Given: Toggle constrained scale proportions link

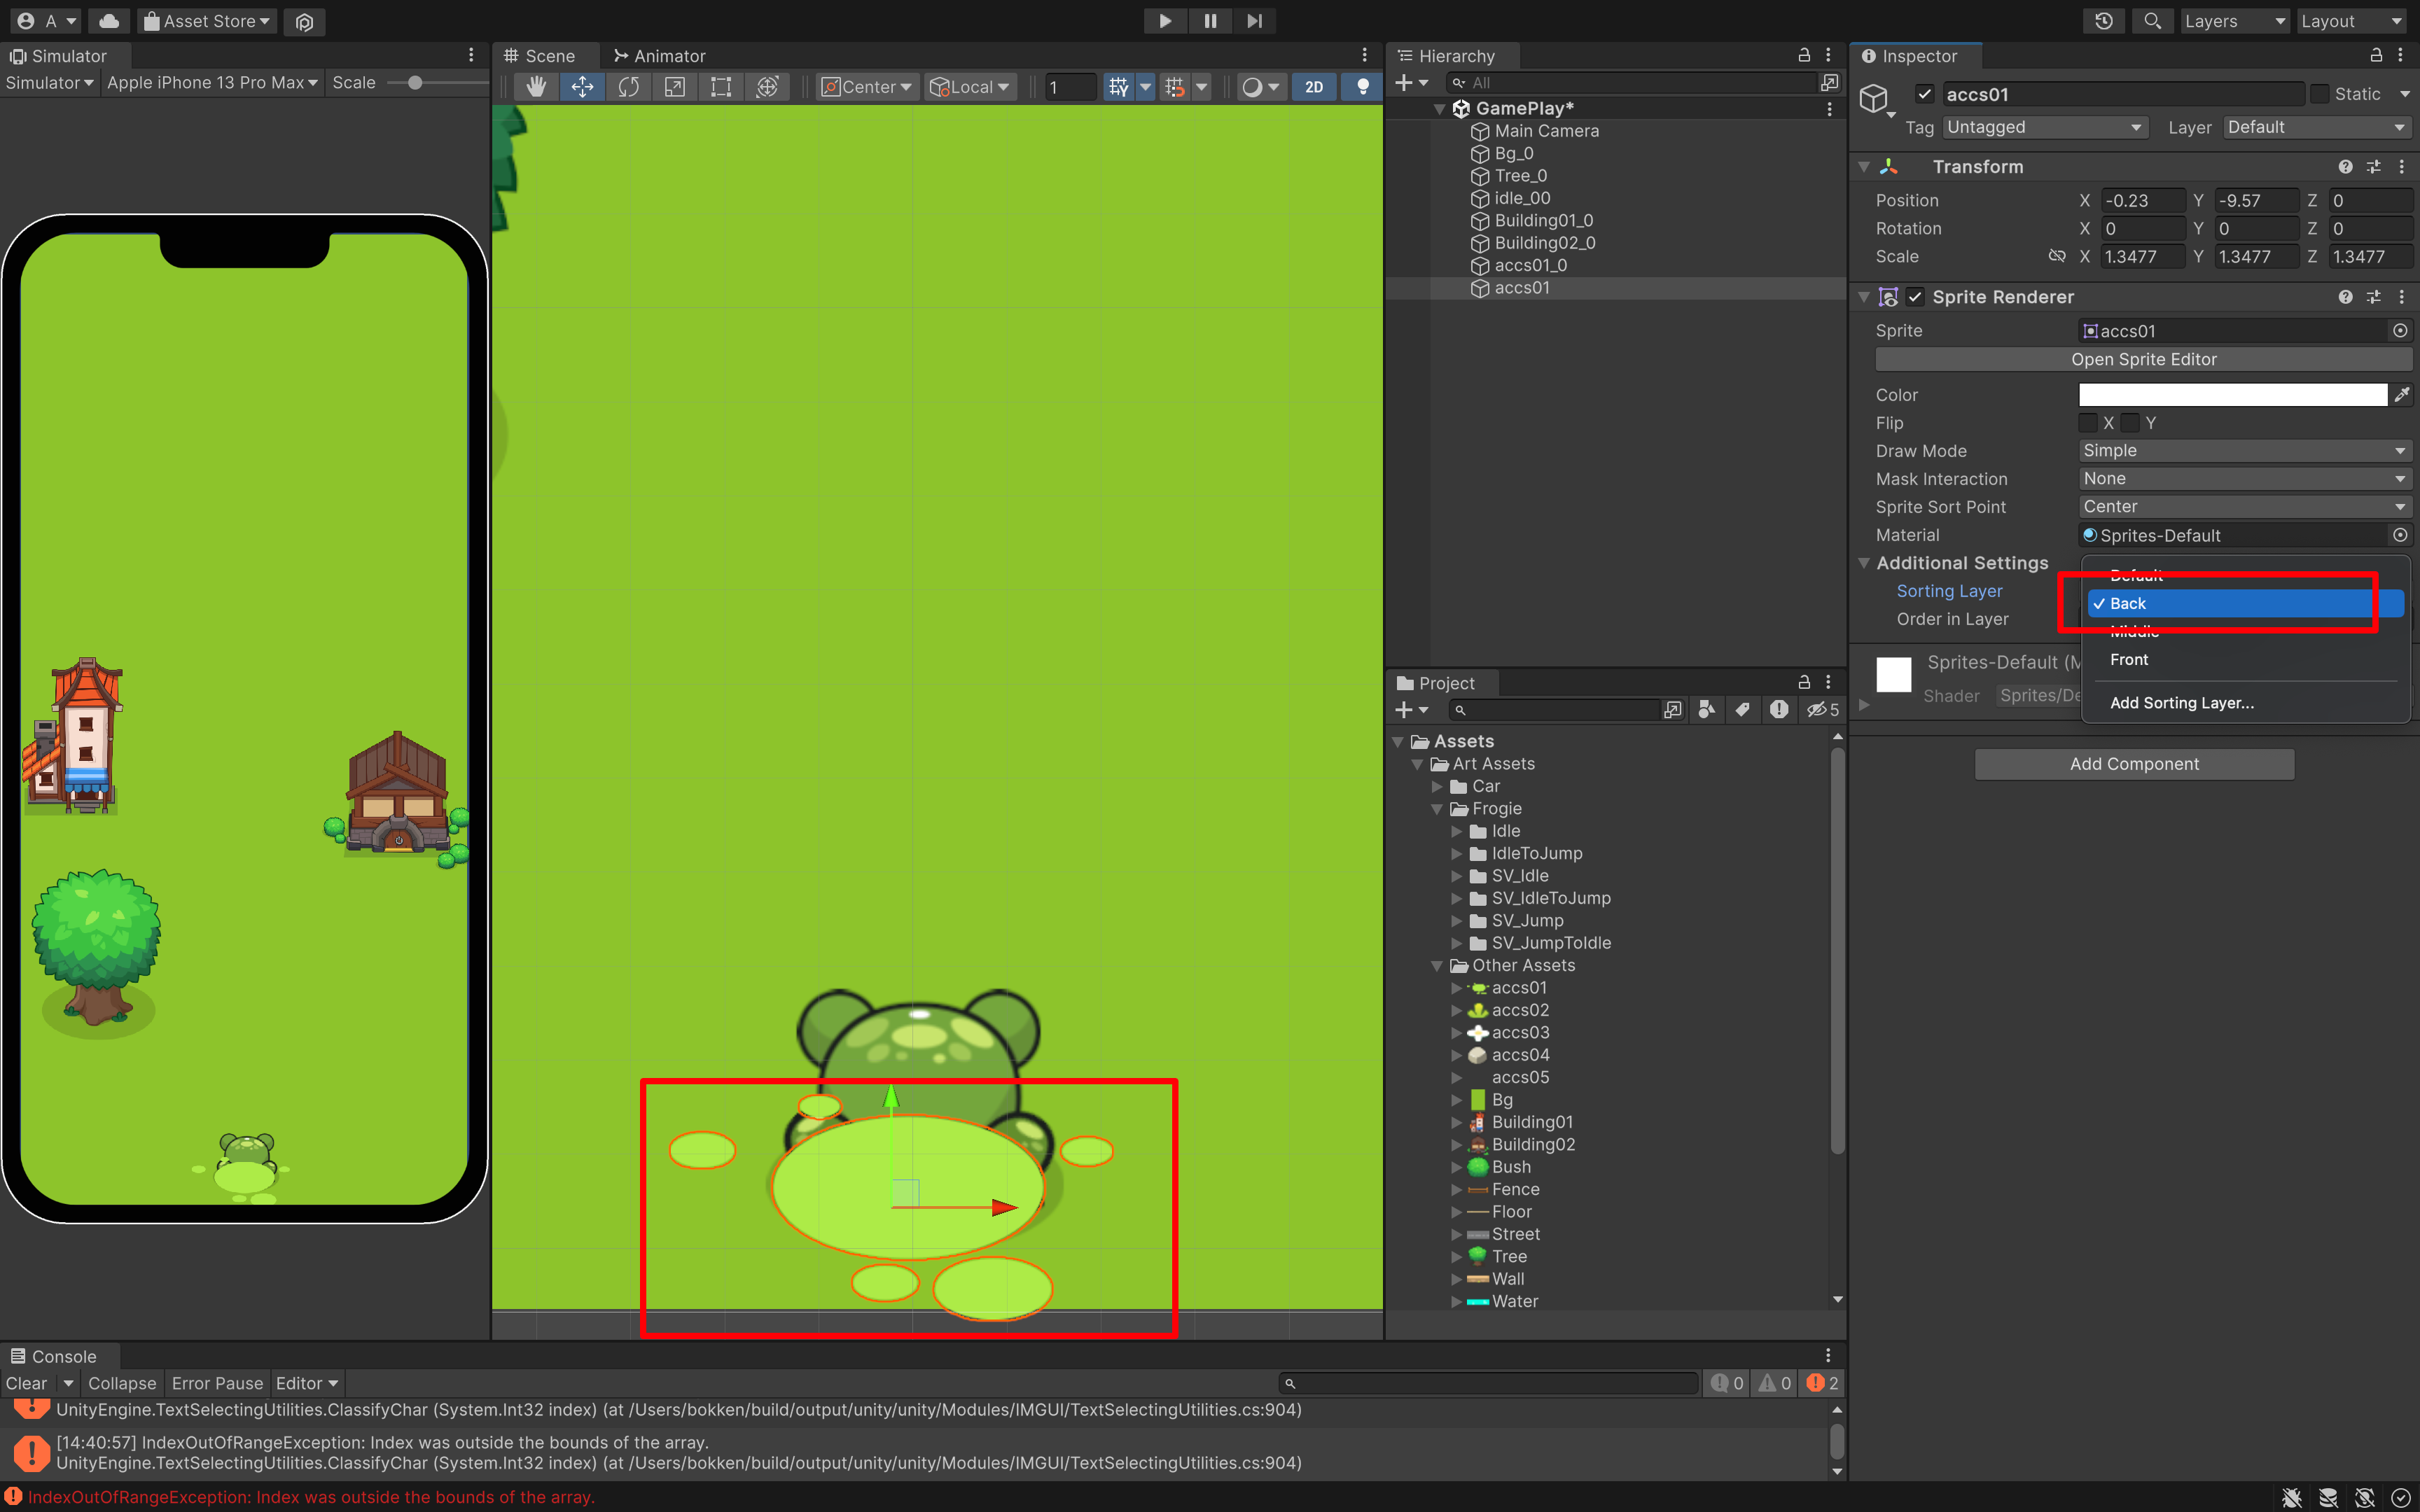Looking at the screenshot, I should [x=2056, y=257].
